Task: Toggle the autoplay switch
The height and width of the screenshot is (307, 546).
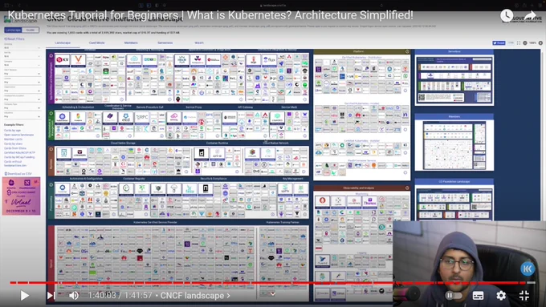Action: pos(454,296)
